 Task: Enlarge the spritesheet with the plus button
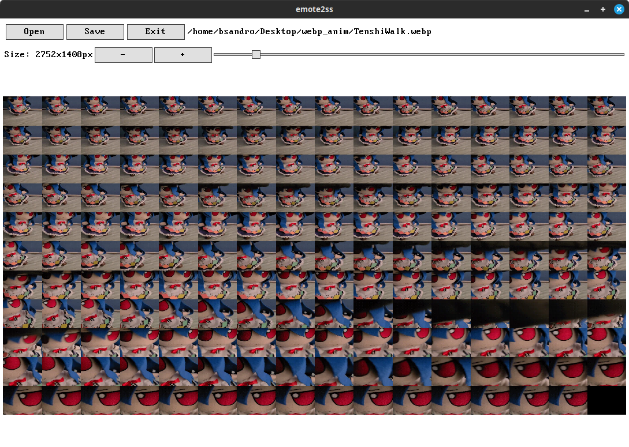183,55
